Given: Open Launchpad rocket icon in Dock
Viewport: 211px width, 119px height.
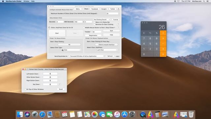Looking at the screenshot, I should pos(35,114).
